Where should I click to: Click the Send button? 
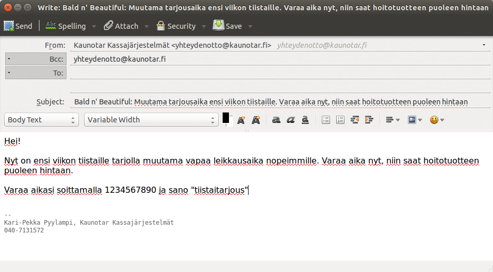click(x=18, y=26)
